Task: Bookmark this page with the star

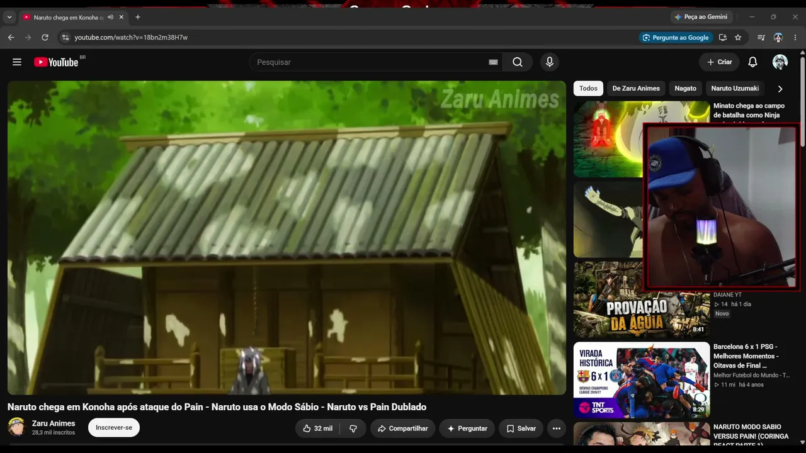Action: (x=738, y=38)
